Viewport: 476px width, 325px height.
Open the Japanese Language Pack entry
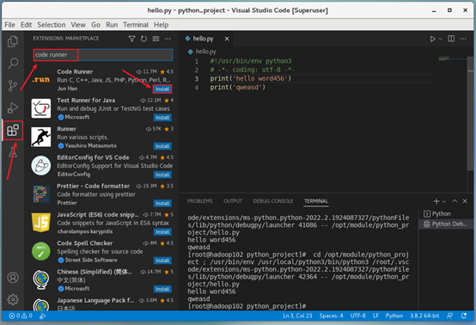102,304
